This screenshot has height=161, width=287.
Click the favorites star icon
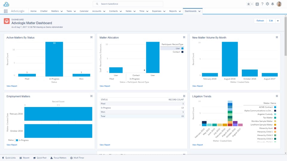(248, 4)
